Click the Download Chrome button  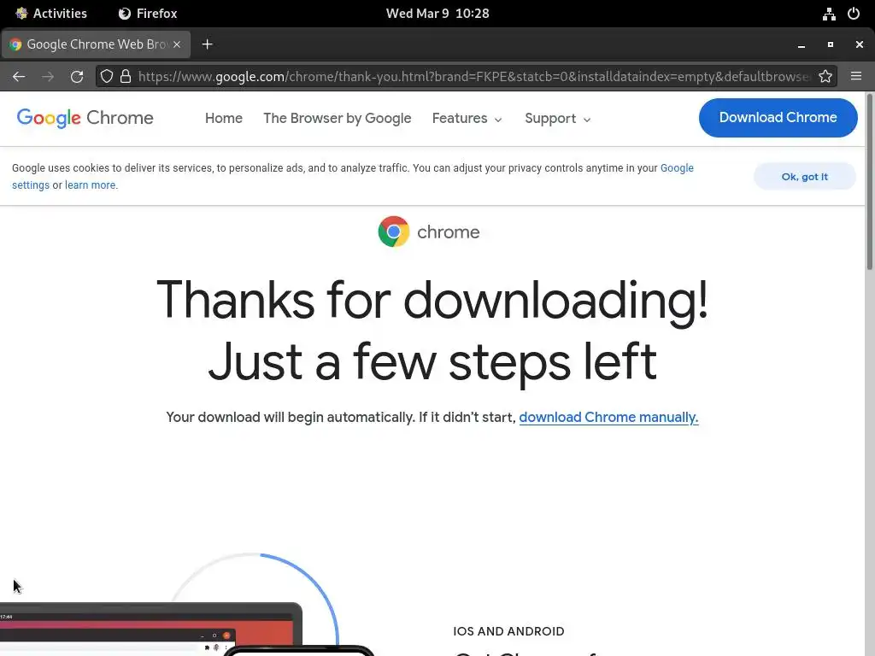tap(778, 118)
